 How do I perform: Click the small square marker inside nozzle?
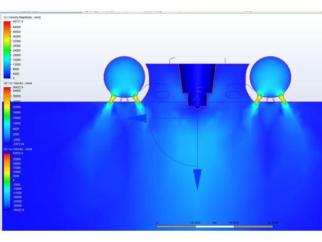[x=199, y=89]
